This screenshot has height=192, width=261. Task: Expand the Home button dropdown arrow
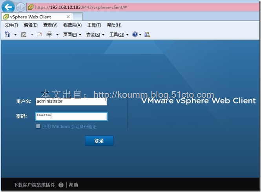pos(15,34)
